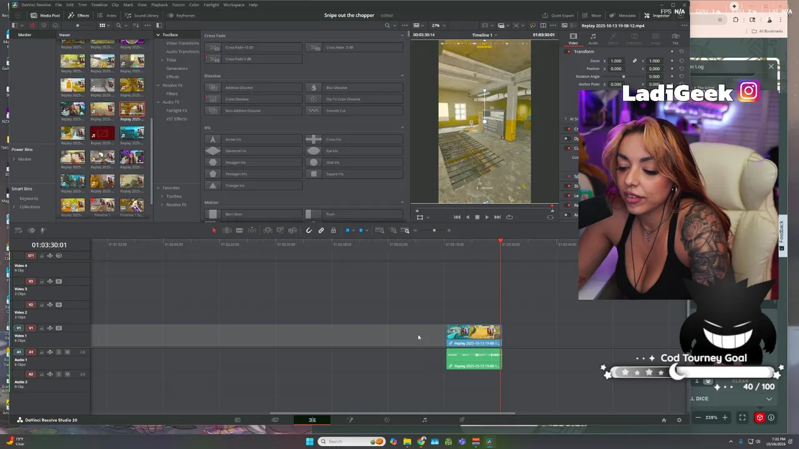This screenshot has width=799, height=449.
Task: Open the Fairlight page music-note icon
Action: (x=424, y=420)
